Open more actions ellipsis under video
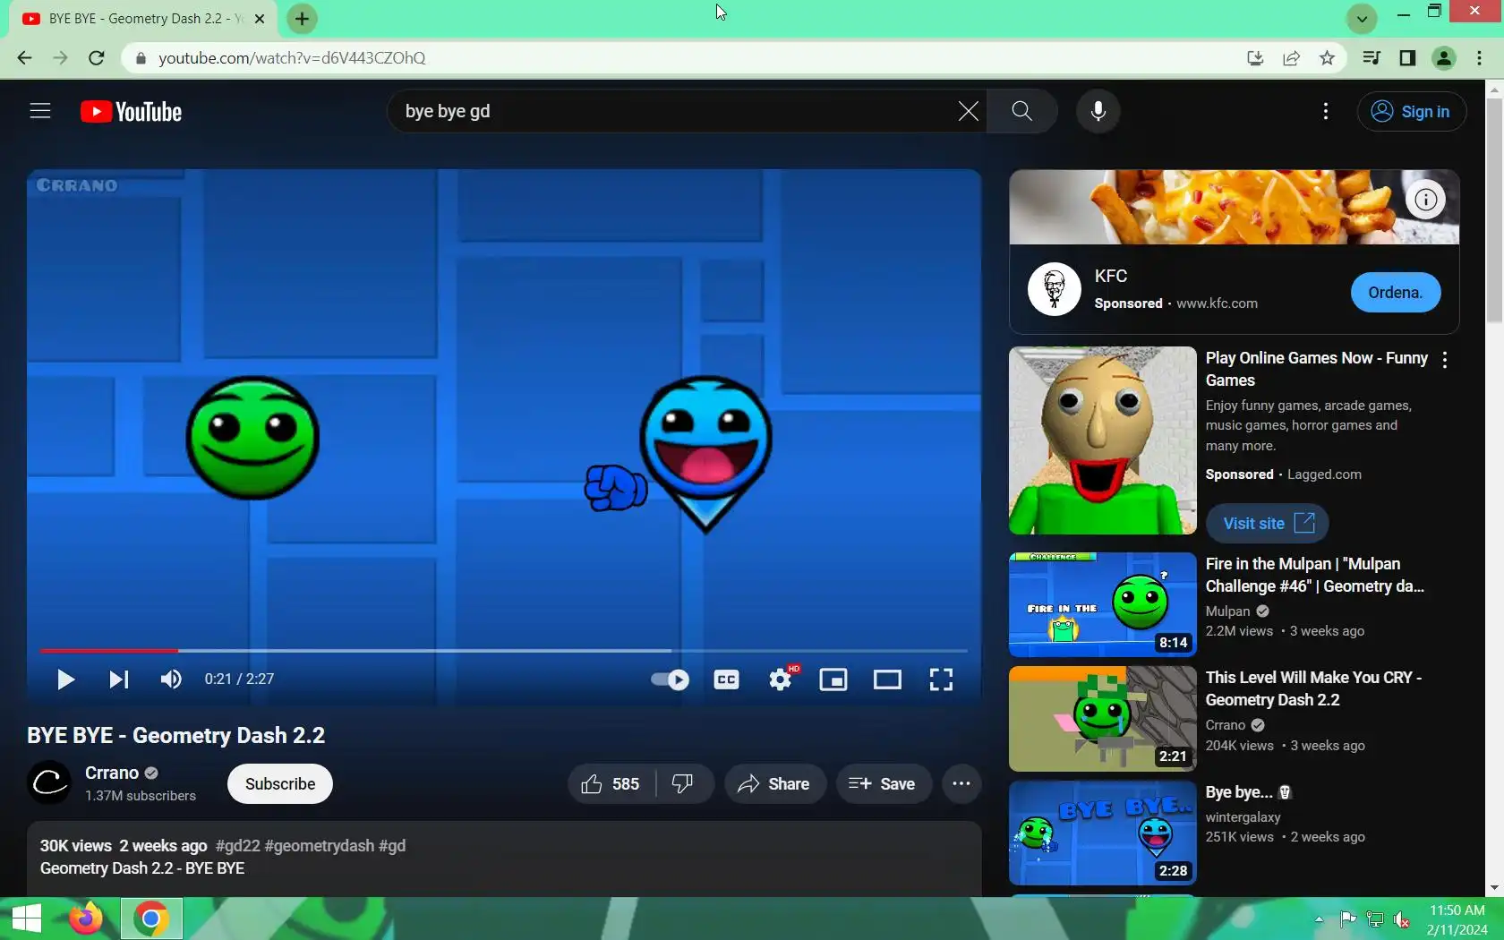1504x940 pixels. pos(961,784)
